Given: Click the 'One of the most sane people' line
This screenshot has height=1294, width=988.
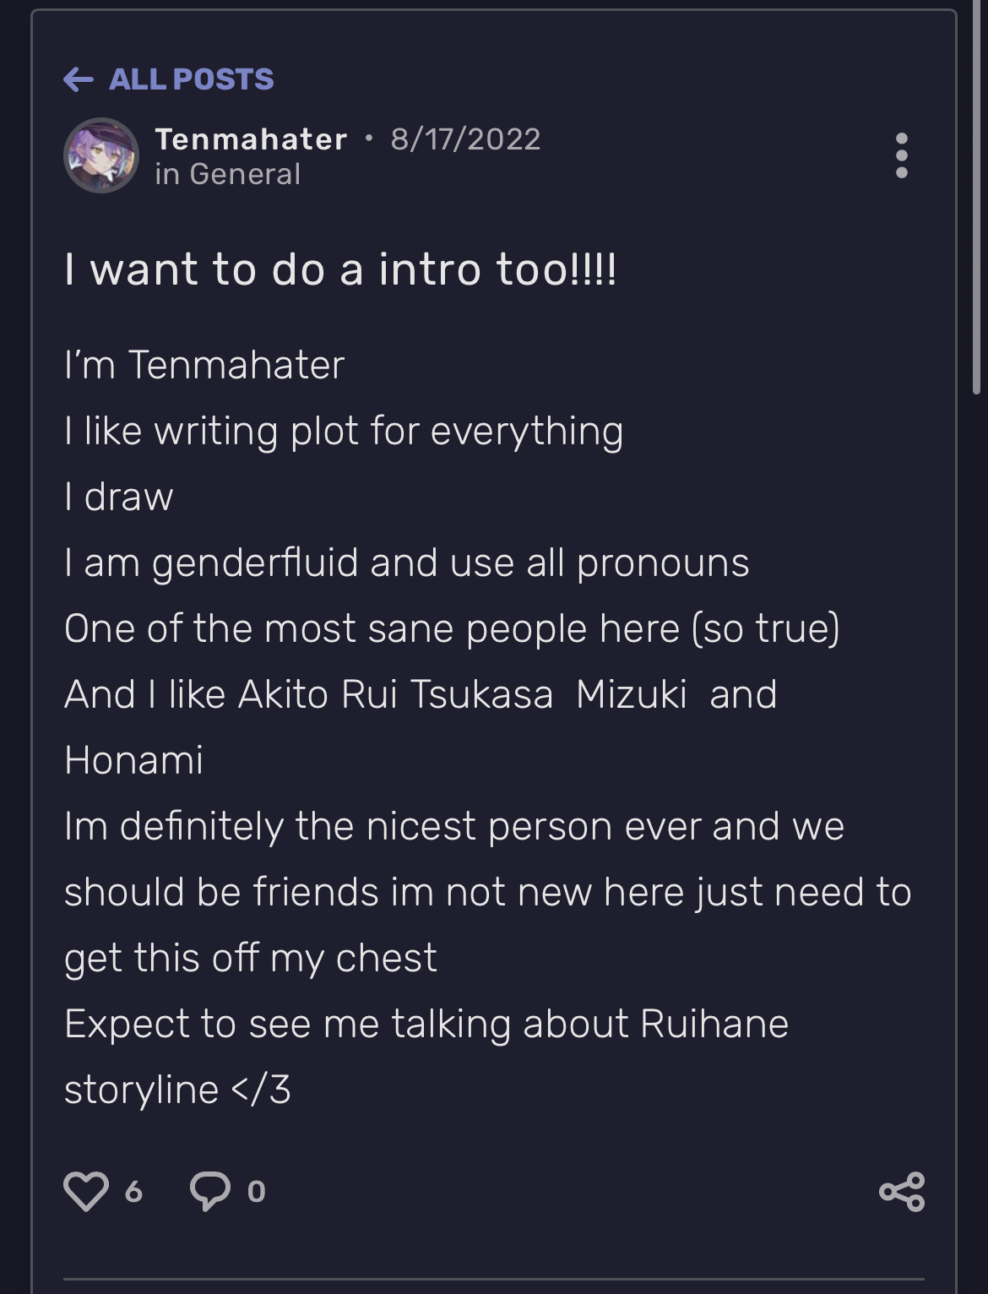Looking at the screenshot, I should [x=452, y=629].
